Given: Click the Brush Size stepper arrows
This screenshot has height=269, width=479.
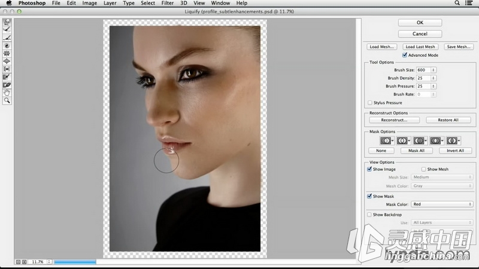Looking at the screenshot, I should coord(433,70).
